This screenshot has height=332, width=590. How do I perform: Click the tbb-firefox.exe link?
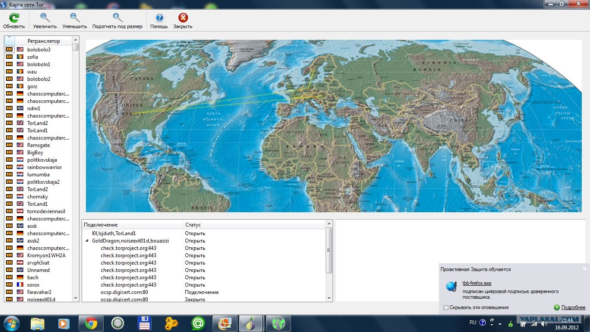click(x=477, y=284)
